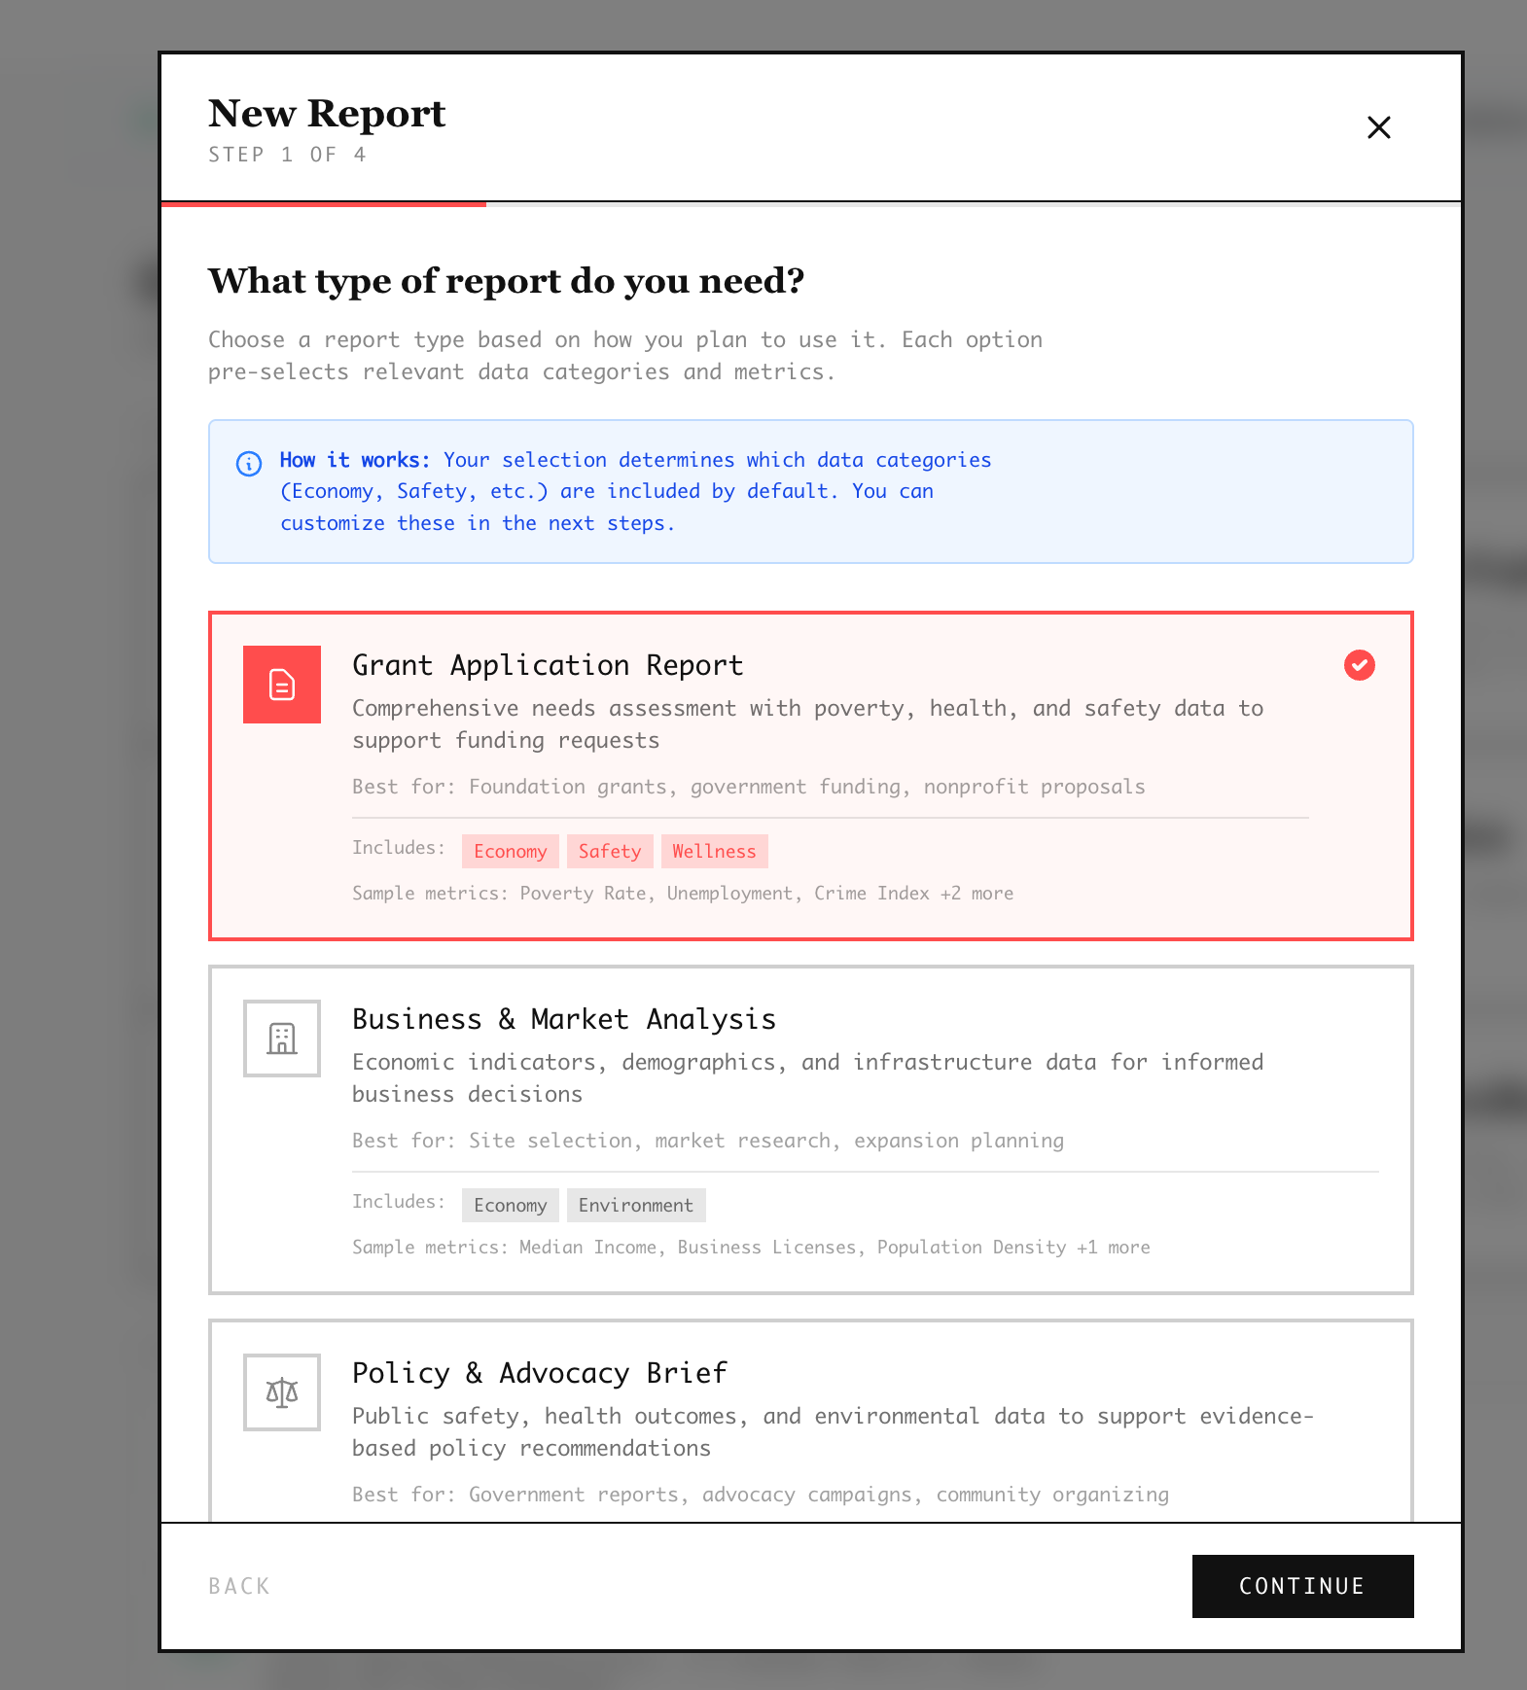Click the Safety tag in Grant Application Report
The image size is (1527, 1690).
[x=610, y=851]
